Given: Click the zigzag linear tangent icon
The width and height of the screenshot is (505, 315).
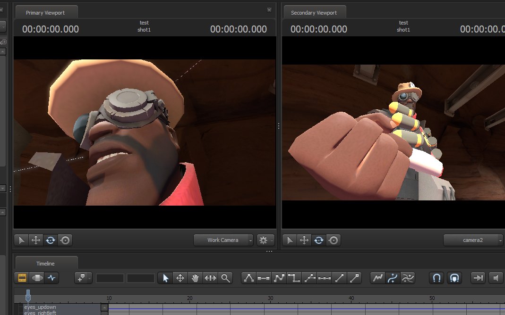Looking at the screenshot, I should tap(279, 278).
